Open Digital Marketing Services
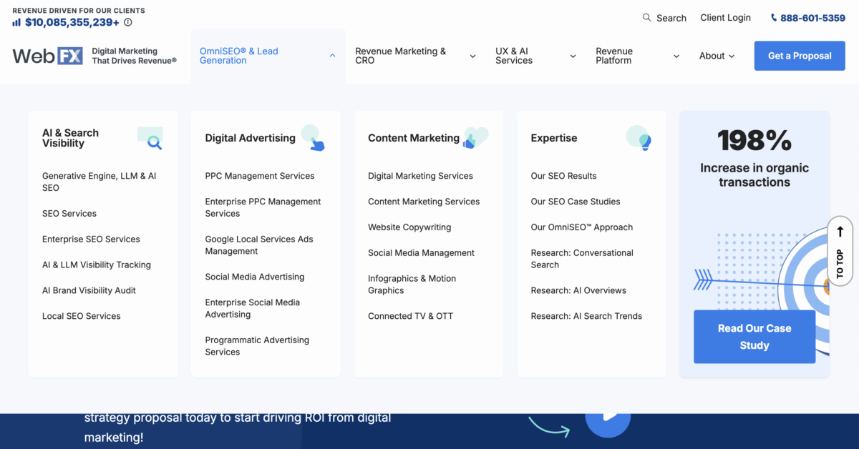 coord(421,176)
